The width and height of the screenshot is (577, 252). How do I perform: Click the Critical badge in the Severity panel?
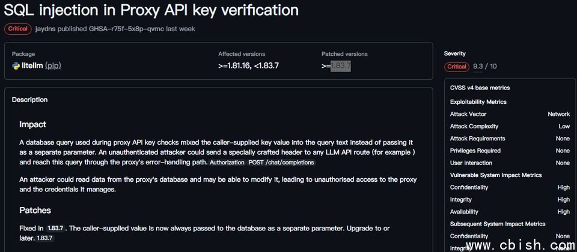click(457, 67)
